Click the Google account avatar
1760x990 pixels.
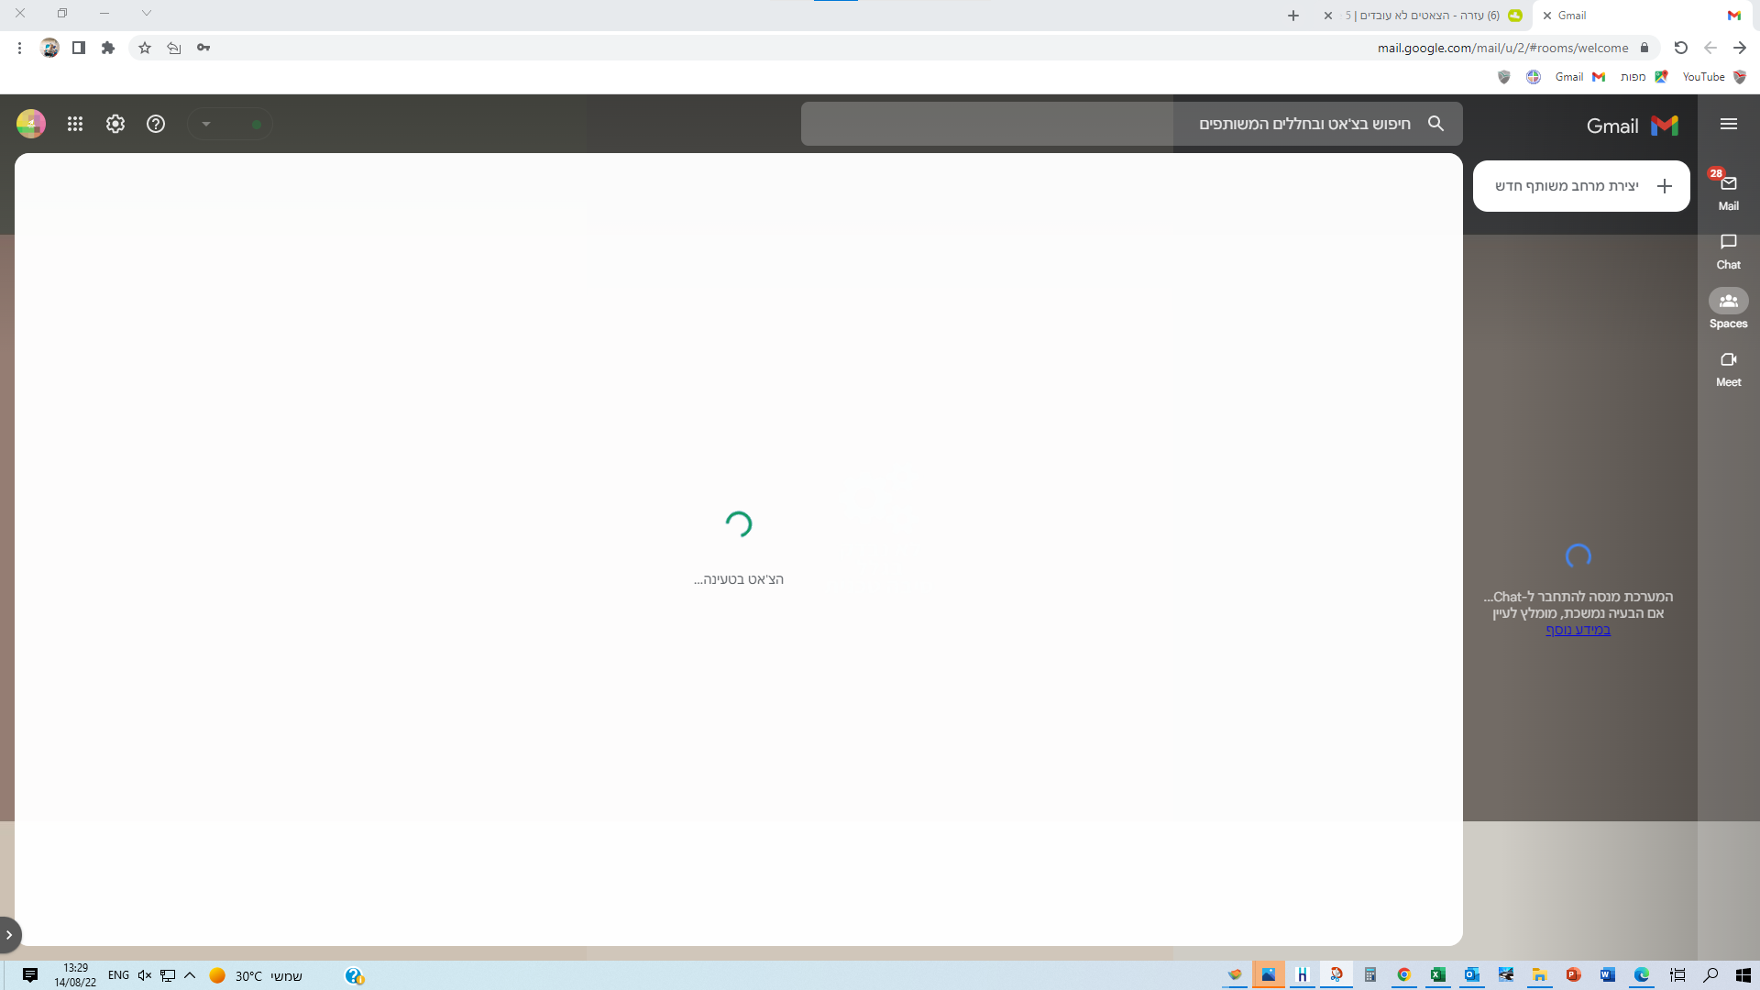31,124
